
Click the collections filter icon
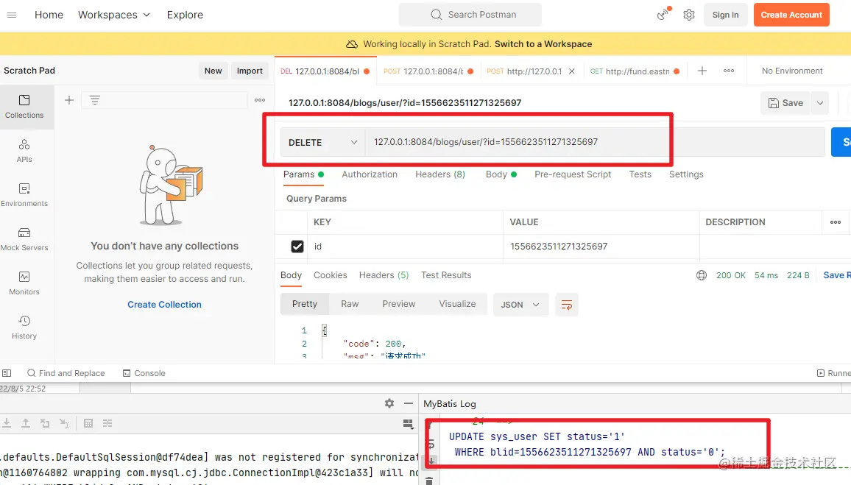[x=95, y=100]
